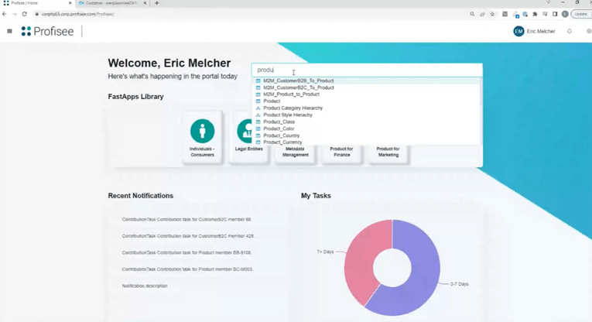592x322 pixels.
Task: Click the 3-7 Days chart label
Action: pos(459,284)
